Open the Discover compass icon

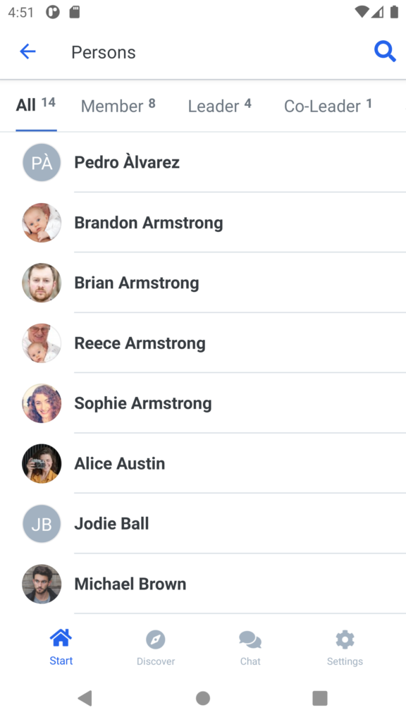[x=156, y=639]
